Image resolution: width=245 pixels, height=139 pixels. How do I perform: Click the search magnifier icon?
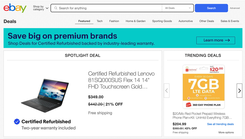[x=56, y=8]
